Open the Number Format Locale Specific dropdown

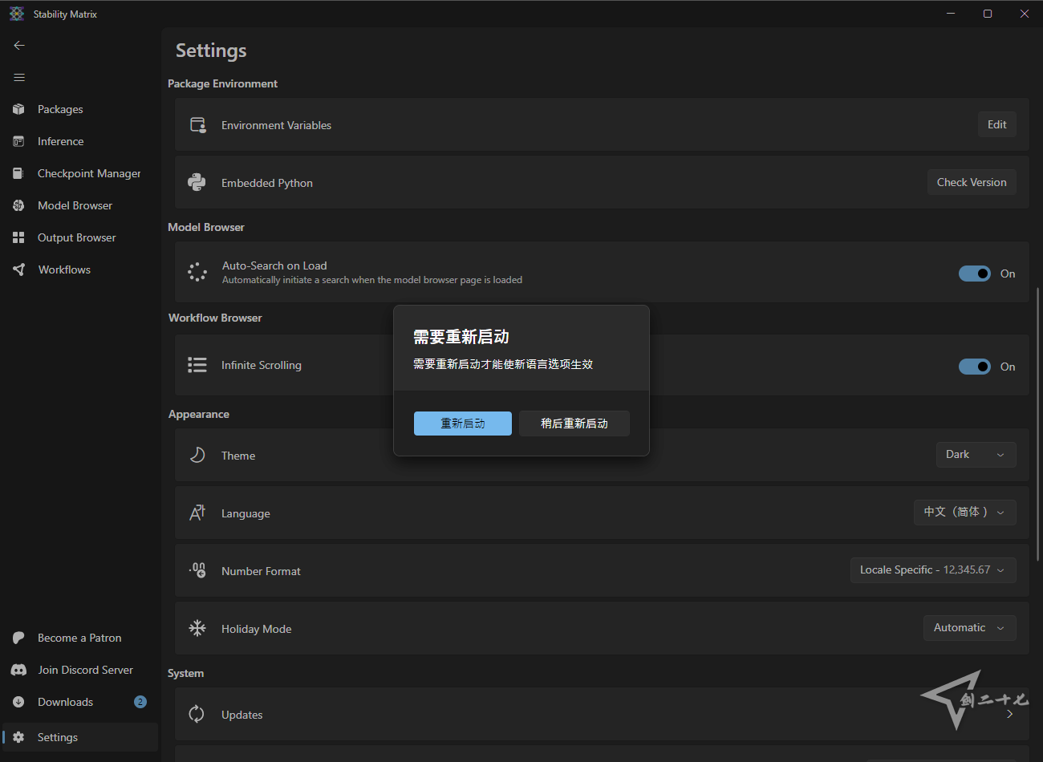click(x=933, y=570)
